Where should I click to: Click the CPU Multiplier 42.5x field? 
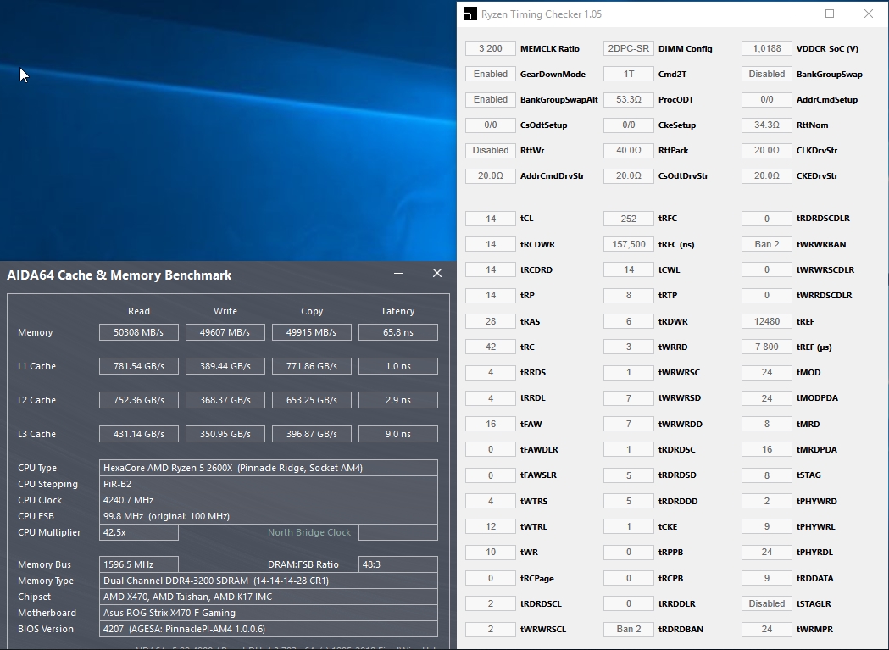[x=139, y=532]
